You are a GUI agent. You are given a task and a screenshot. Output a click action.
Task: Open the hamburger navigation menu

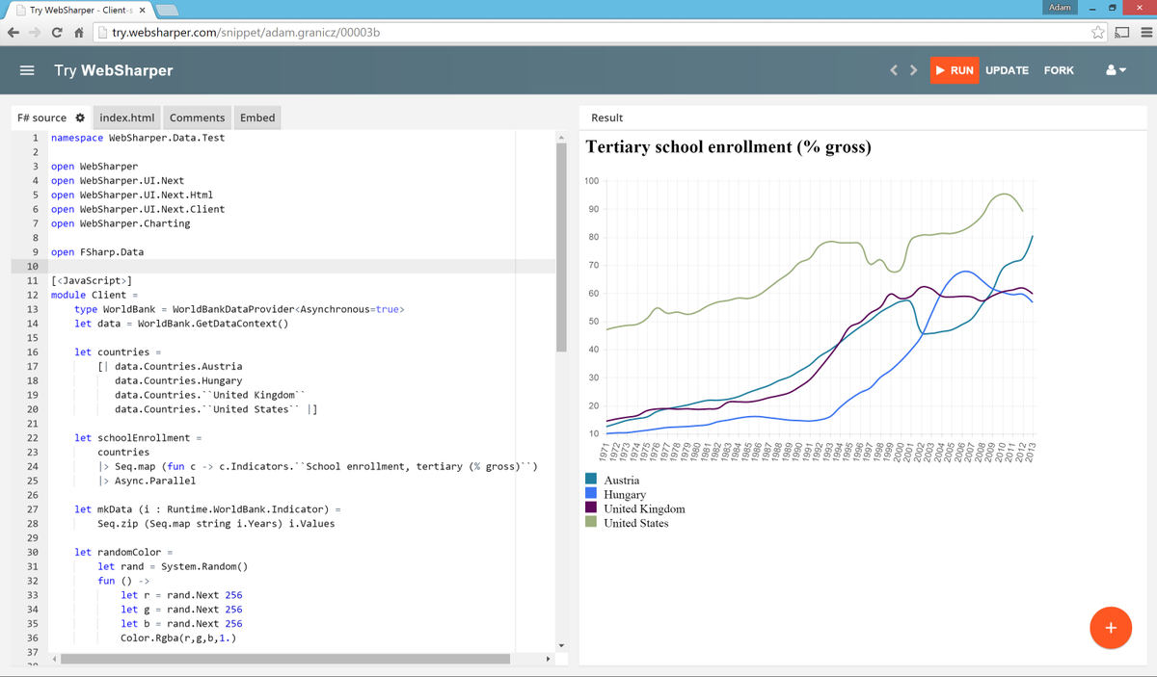(x=27, y=70)
